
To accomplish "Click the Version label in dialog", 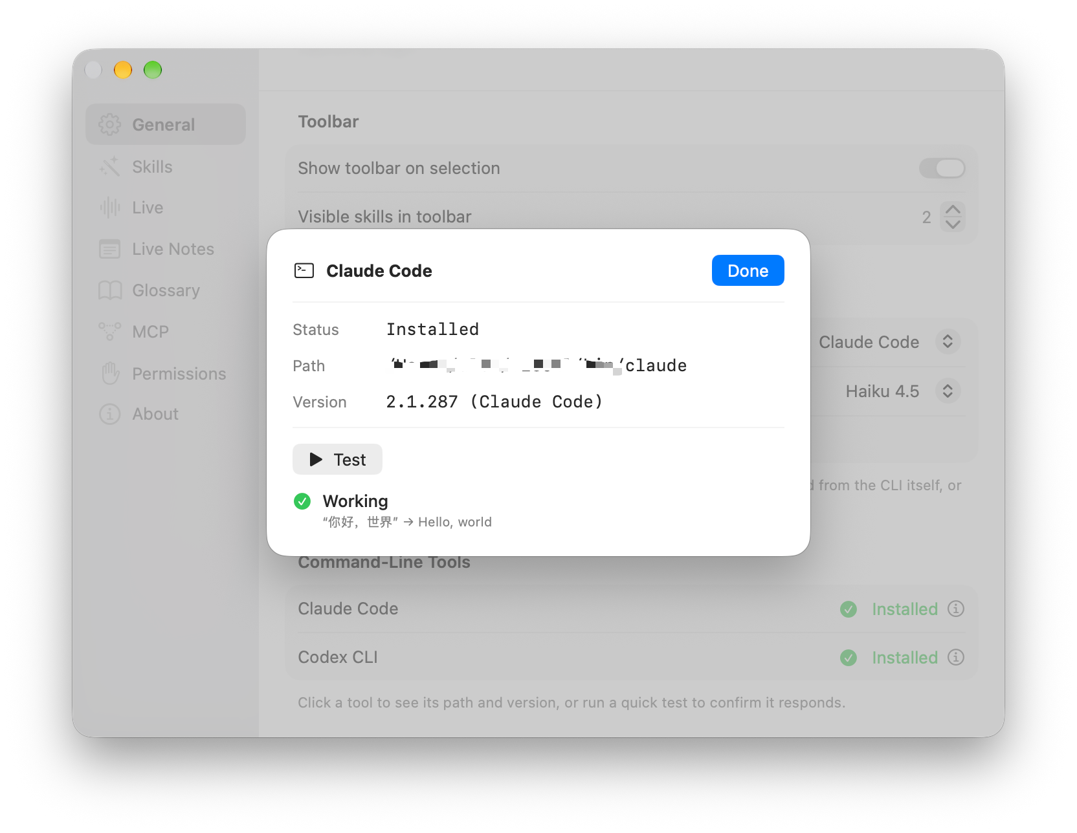I will pyautogui.click(x=320, y=402).
